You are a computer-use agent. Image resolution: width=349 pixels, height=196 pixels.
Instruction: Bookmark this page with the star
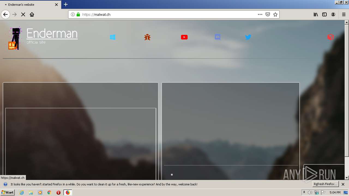pos(275,14)
